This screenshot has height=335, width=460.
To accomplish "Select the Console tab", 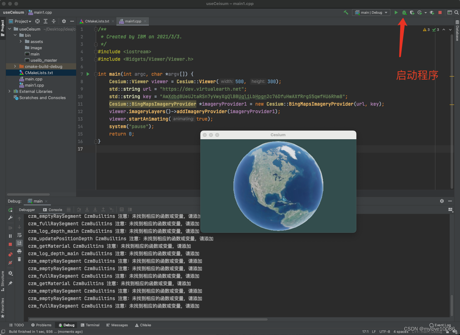I will 52,210.
